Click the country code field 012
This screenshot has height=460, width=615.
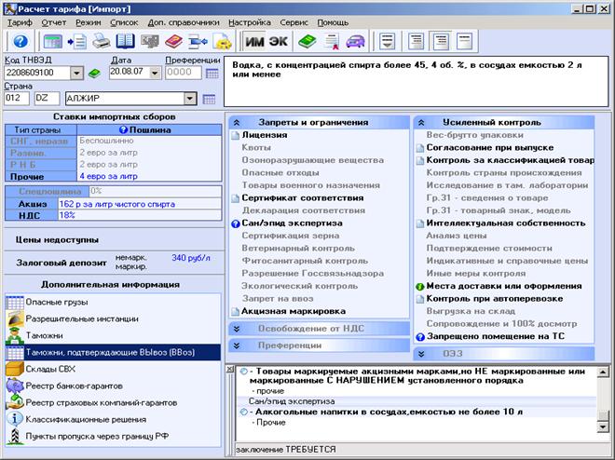tap(17, 99)
